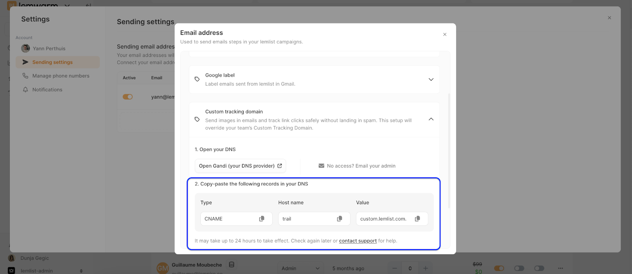632x274 pixels.
Task: Open the three-dots menu in bottom row
Action: tap(560, 268)
